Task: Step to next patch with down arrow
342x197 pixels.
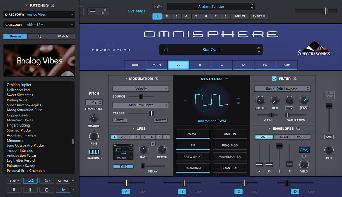Action: click(14, 189)
